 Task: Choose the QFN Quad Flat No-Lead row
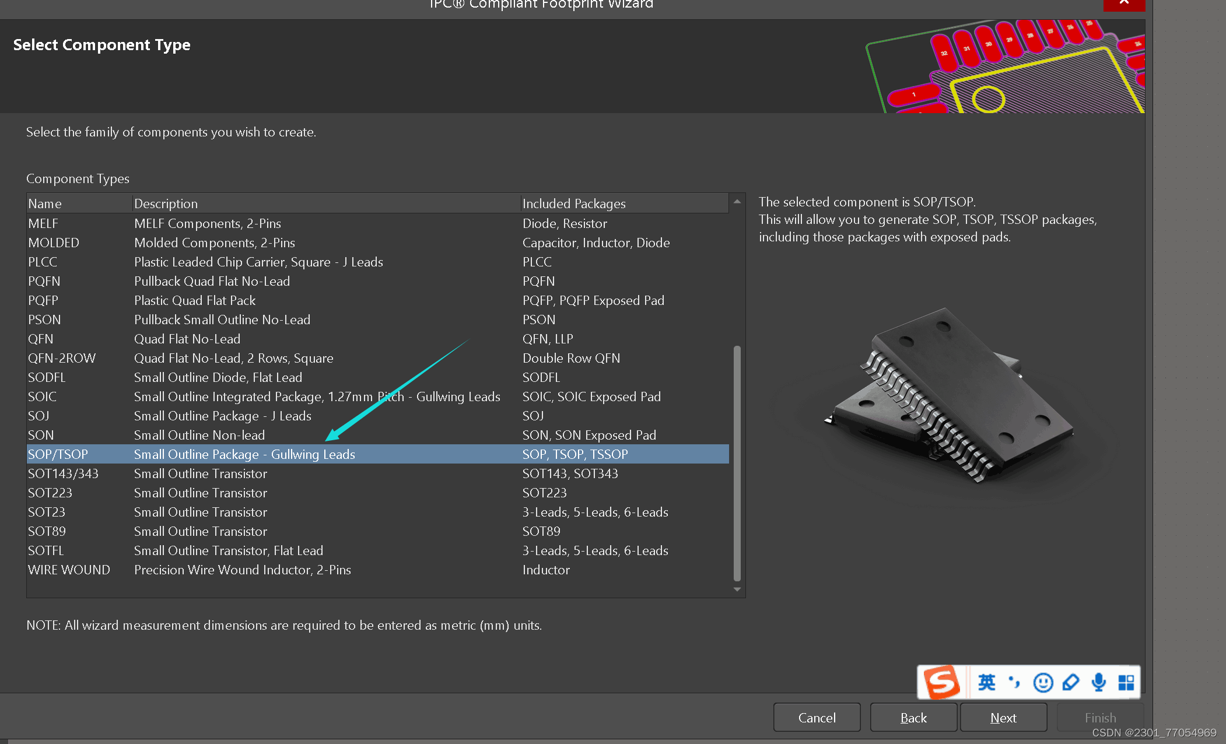41,339
